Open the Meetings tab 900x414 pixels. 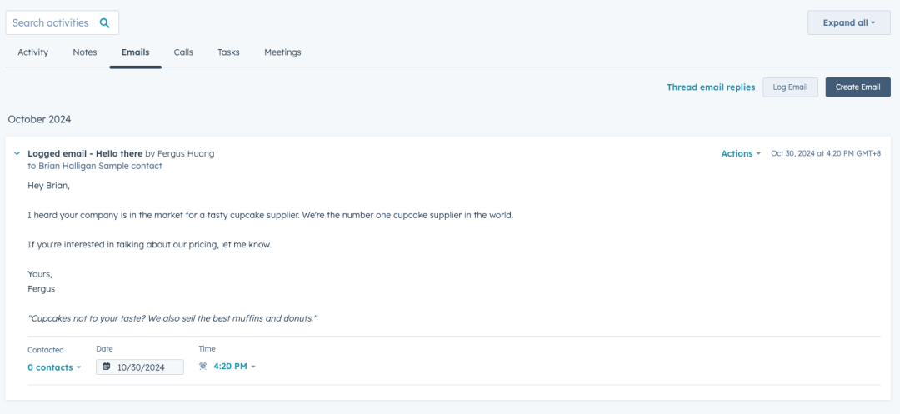[x=282, y=52]
